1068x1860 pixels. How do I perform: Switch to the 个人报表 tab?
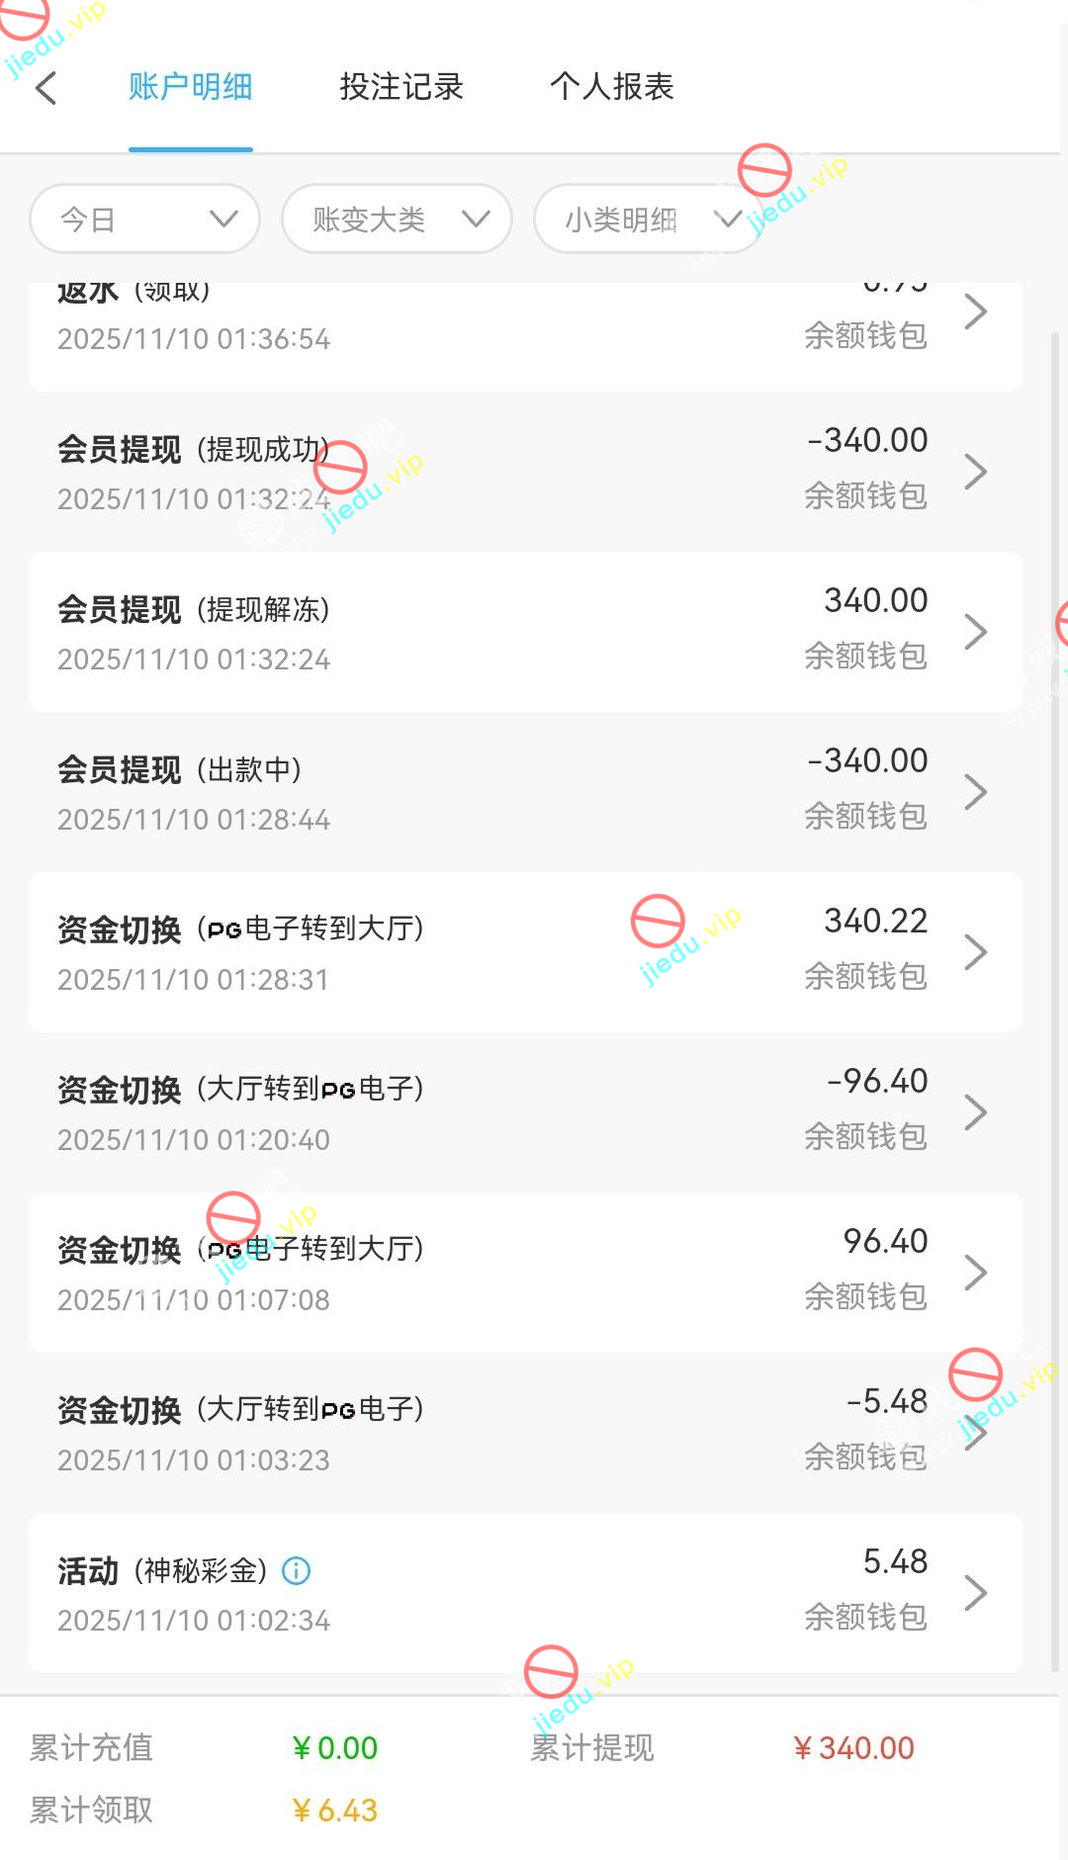[x=611, y=87]
